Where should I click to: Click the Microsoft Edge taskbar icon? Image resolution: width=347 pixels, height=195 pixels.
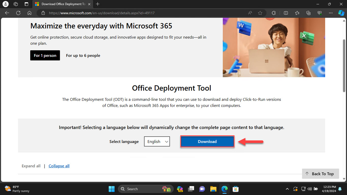[224, 189]
